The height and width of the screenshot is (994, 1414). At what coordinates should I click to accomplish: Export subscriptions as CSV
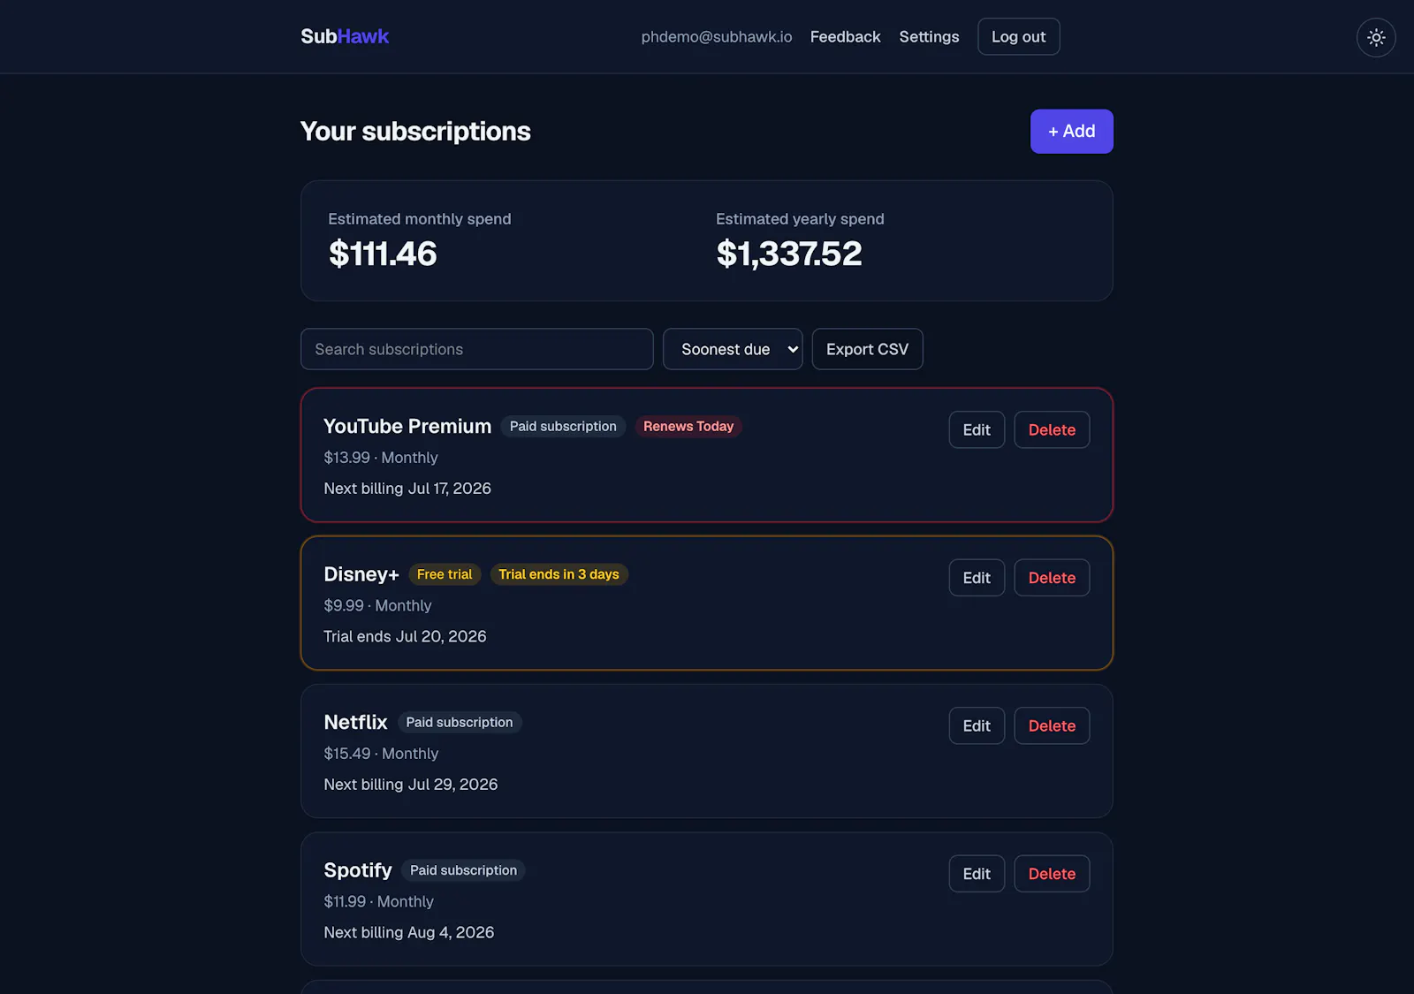click(867, 349)
